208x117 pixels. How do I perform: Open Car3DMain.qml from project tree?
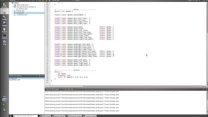(22, 15)
